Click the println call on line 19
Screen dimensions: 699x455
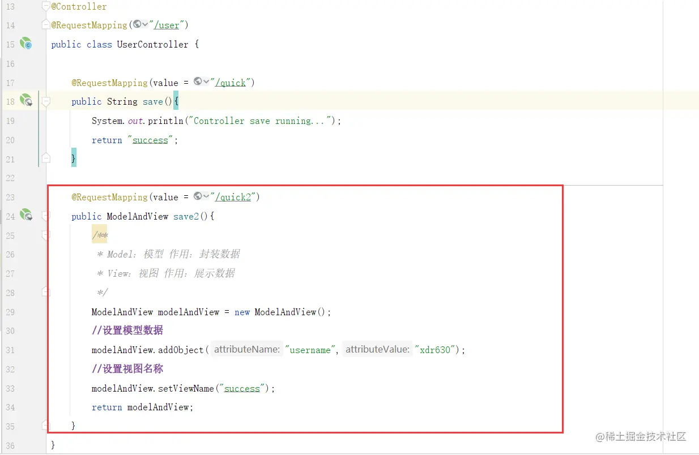[x=165, y=121]
